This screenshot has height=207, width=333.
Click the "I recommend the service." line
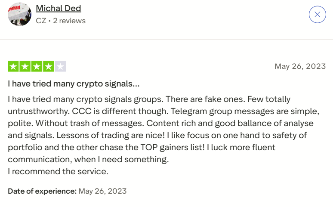click(58, 172)
